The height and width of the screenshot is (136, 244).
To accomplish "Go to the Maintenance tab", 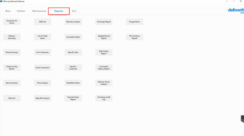I will tap(39, 11).
